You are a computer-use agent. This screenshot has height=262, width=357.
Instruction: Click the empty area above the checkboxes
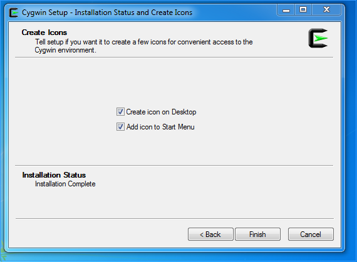tap(174, 82)
